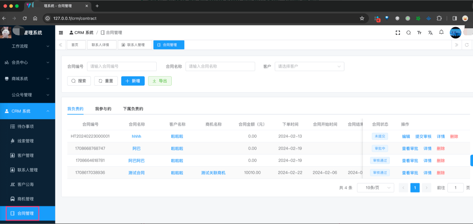
Task: Select 我参与的 tab
Action: [103, 109]
